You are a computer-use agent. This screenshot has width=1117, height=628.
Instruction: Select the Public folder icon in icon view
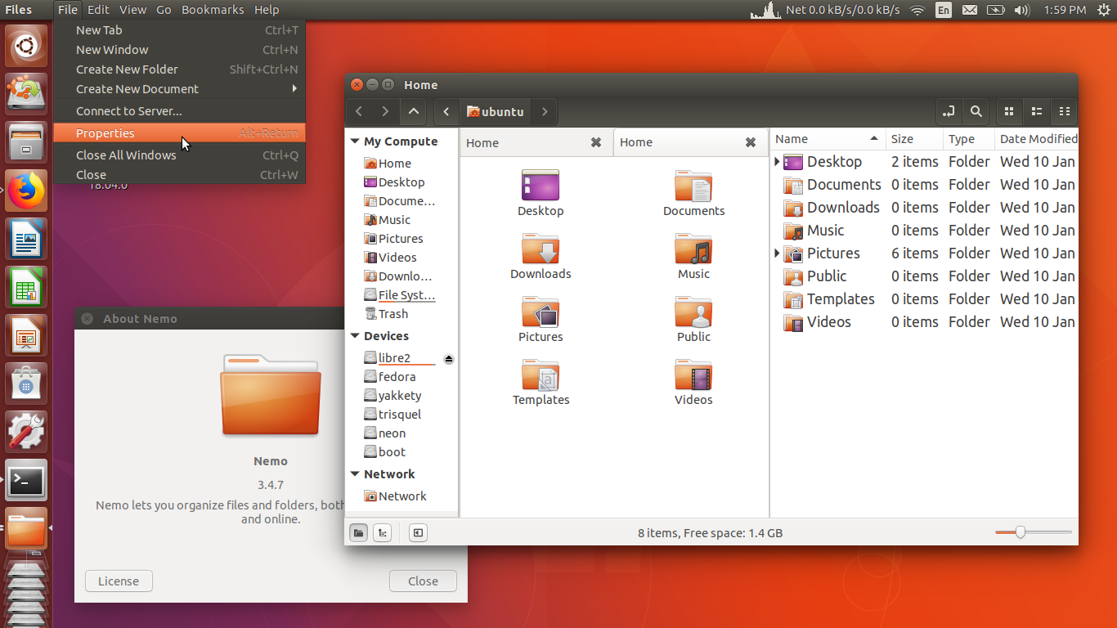click(x=693, y=320)
